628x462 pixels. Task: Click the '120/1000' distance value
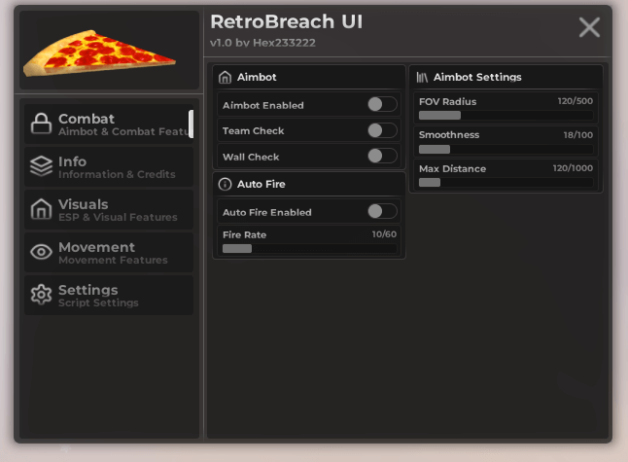click(573, 168)
